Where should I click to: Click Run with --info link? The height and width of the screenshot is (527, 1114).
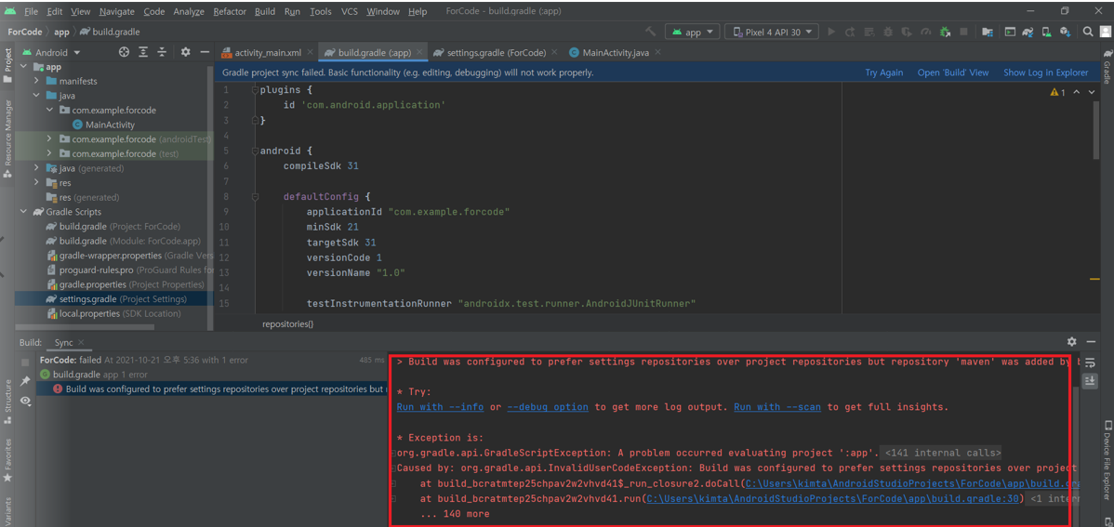[441, 407]
